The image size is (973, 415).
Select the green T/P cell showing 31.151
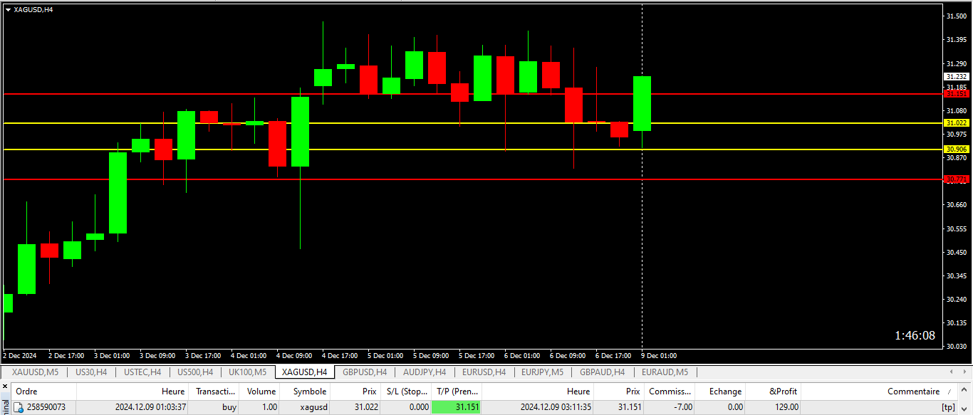click(457, 407)
